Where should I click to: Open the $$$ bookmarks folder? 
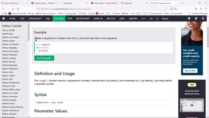(x=4, y=13)
